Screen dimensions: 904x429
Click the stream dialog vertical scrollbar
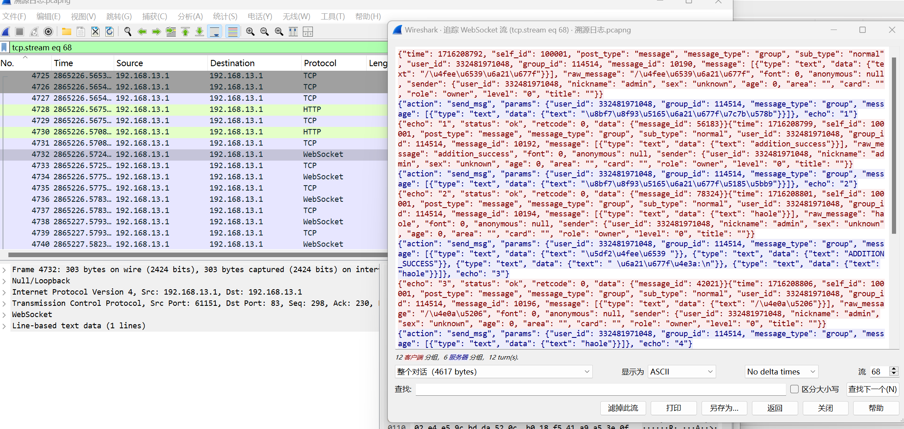click(894, 146)
